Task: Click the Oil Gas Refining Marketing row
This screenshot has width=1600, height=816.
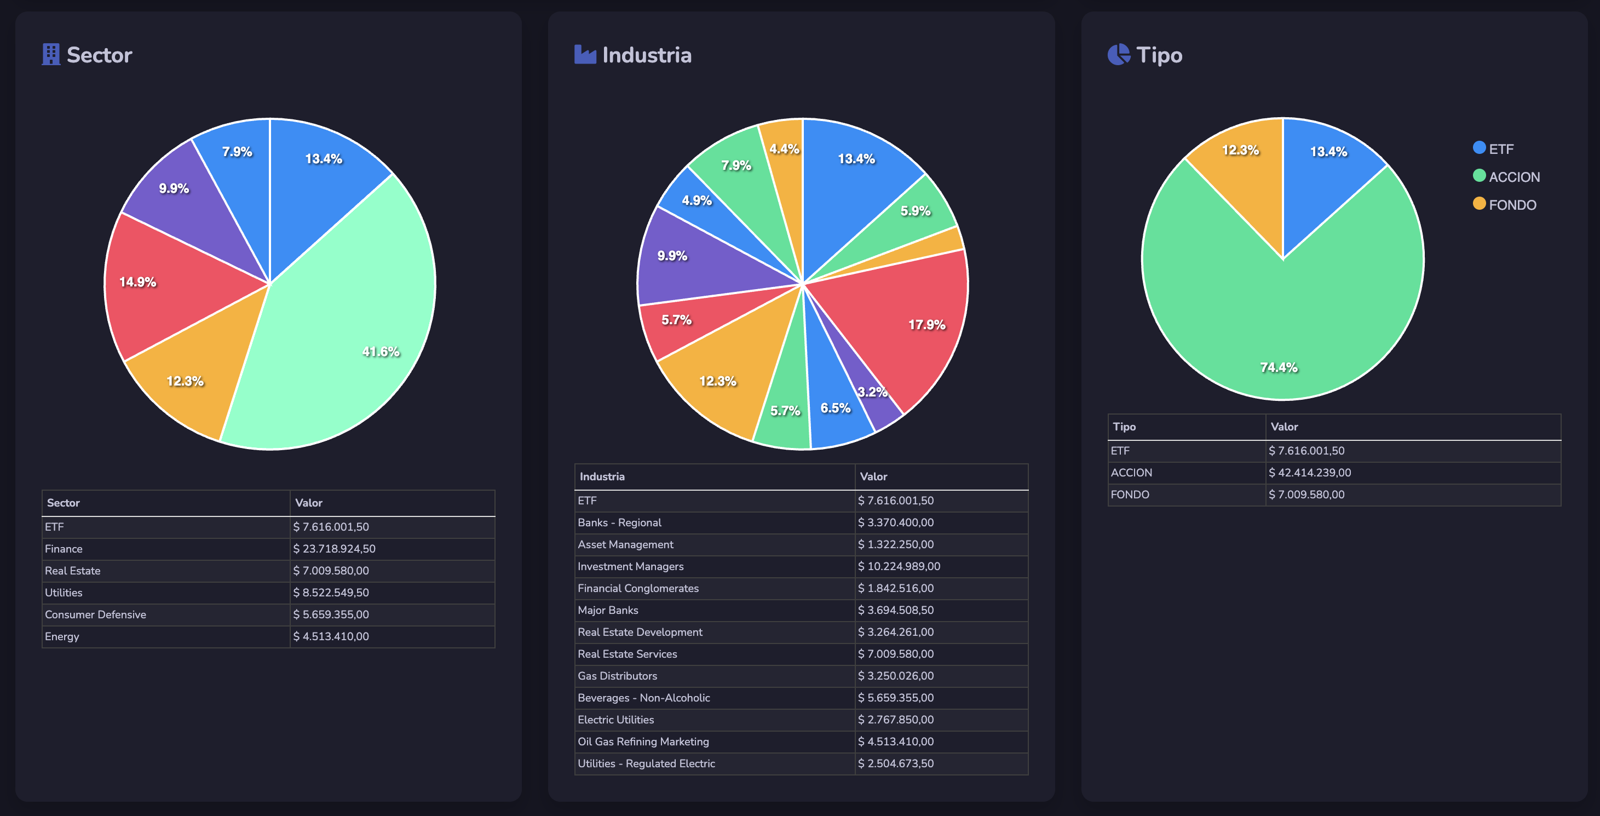Action: [x=643, y=742]
